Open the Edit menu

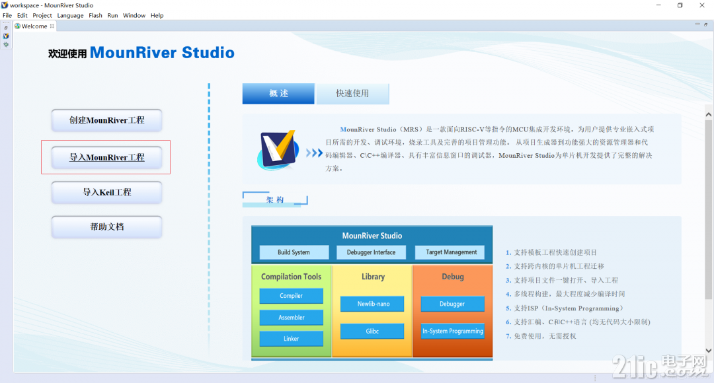(x=22, y=15)
